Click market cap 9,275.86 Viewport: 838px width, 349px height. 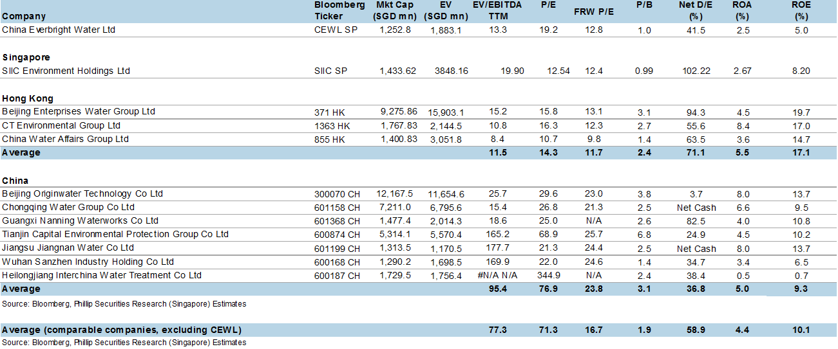click(399, 112)
